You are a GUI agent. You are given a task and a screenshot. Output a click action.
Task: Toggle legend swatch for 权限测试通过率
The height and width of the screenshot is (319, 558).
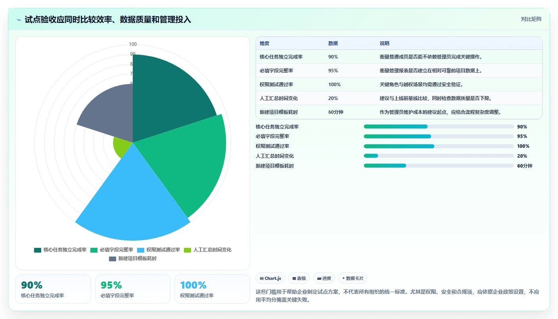(141, 250)
